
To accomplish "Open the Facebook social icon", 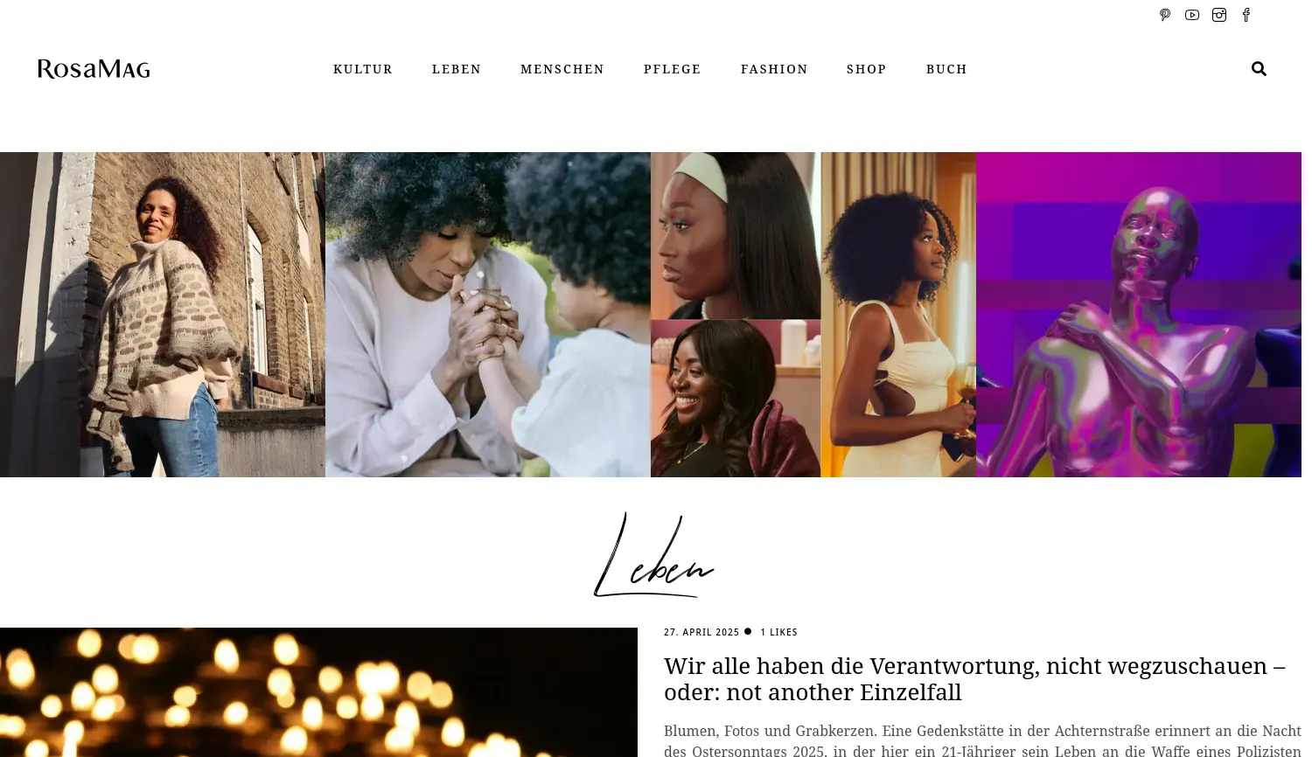I will point(1246,15).
